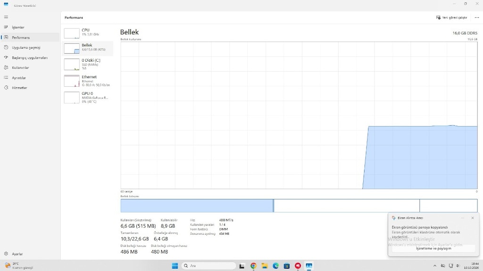The image size is (483, 271).
Task: Toggle the hamburger navigation menu
Action: (6, 17)
